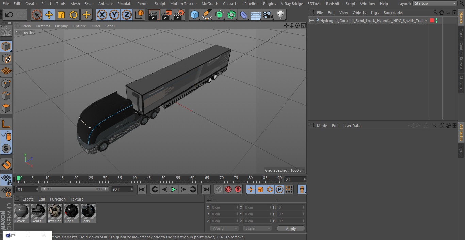Screen dimensions: 465x240
Task: Open the viewport Cameras menu
Action: coord(43,26)
